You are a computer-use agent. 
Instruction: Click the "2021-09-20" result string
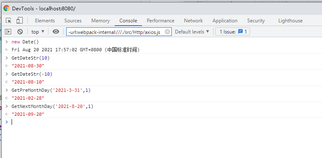tap(28, 114)
